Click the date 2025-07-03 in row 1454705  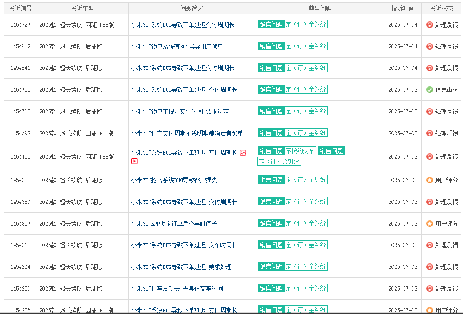point(403,111)
